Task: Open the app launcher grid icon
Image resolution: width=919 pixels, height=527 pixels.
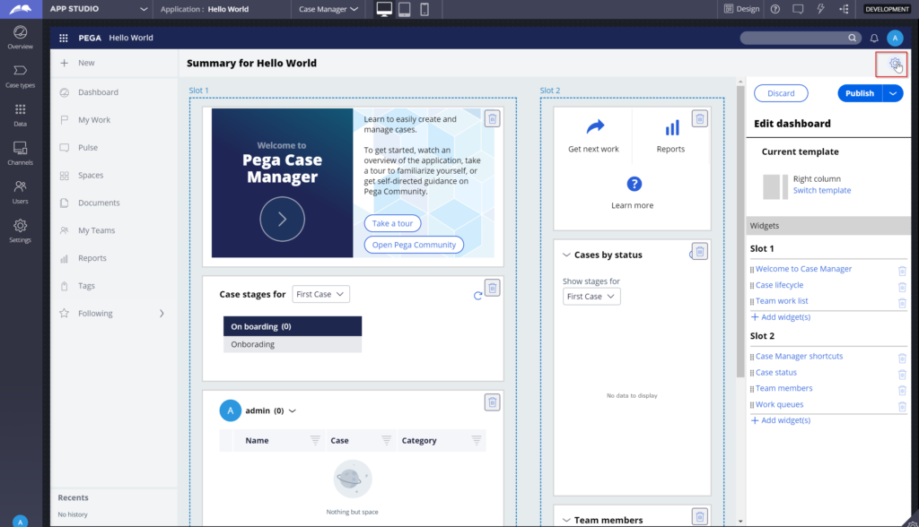Action: 64,38
